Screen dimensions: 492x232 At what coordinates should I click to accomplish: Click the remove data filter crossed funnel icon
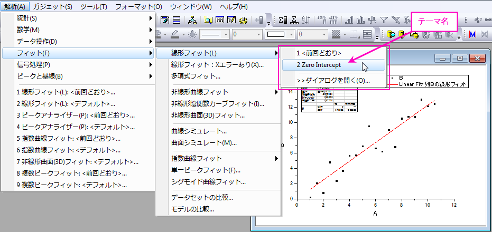(x=396, y=21)
